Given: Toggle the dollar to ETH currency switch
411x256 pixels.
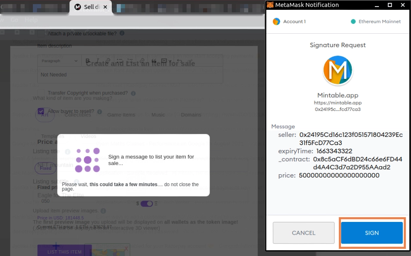Looking at the screenshot, I should 147,203.
